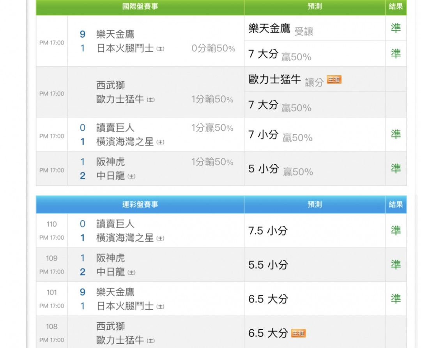421x348 pixels.
Task: Open 讀賣巨人 team in the 國際盤賽事 match list
Action: [115, 128]
